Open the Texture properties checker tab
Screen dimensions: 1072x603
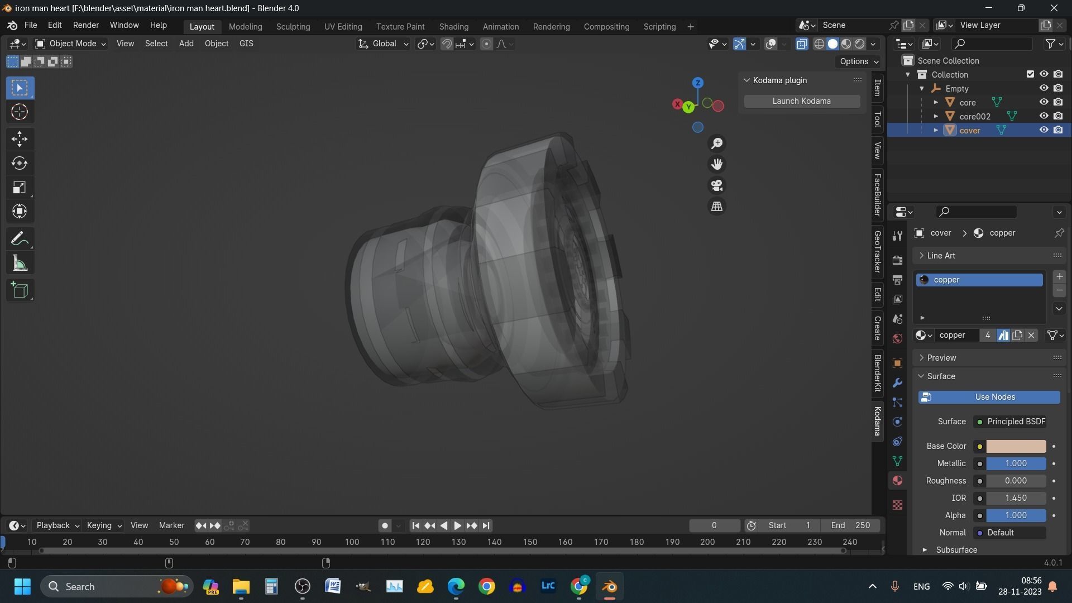coord(897,505)
